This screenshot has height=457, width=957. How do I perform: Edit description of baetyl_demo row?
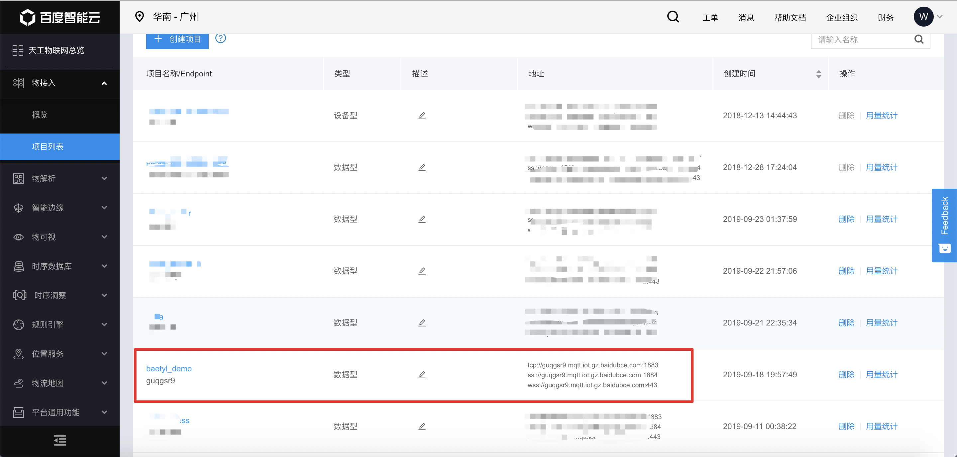coord(422,375)
